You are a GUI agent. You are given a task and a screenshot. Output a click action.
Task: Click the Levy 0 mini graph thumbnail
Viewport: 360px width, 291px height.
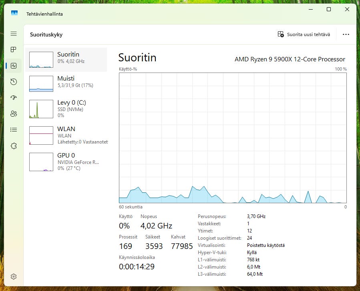tap(41, 109)
